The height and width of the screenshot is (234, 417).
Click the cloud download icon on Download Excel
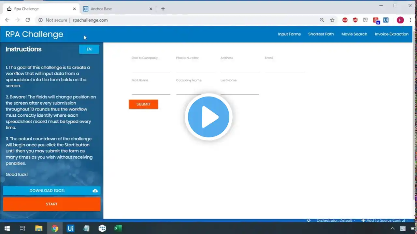pos(95,191)
